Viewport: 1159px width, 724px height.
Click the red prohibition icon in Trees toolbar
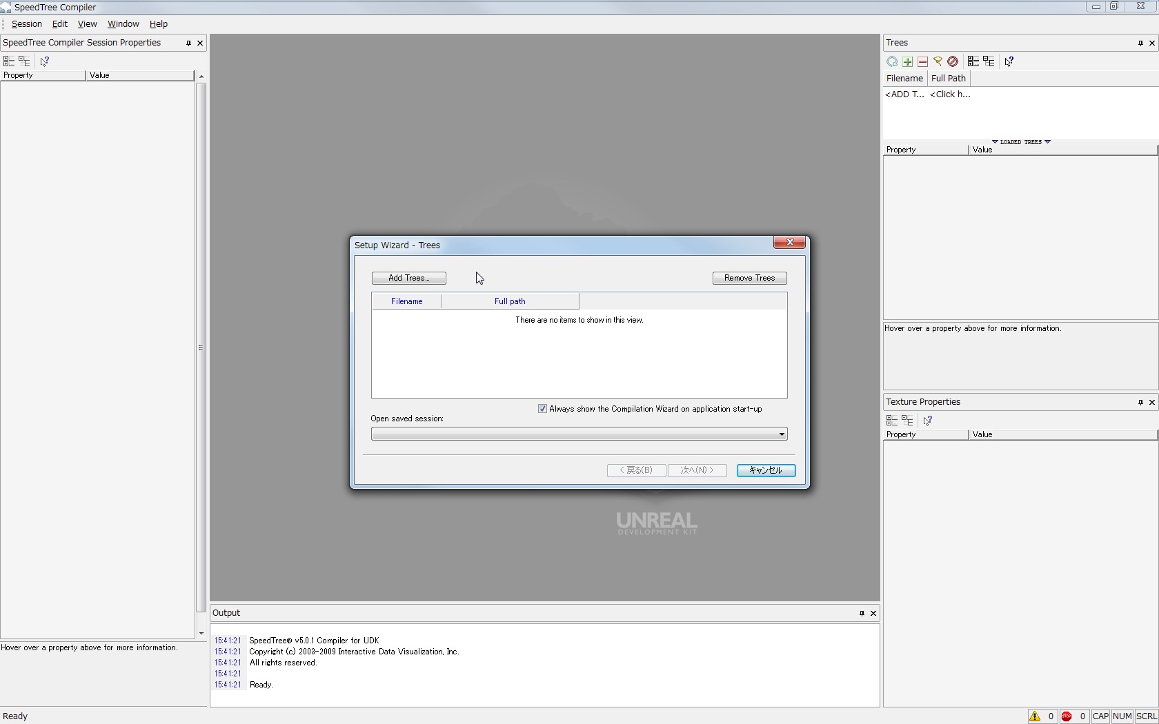953,61
